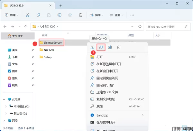The width and height of the screenshot is (193, 131).
Task: Open the address bar history dropdown
Action: (132, 26)
